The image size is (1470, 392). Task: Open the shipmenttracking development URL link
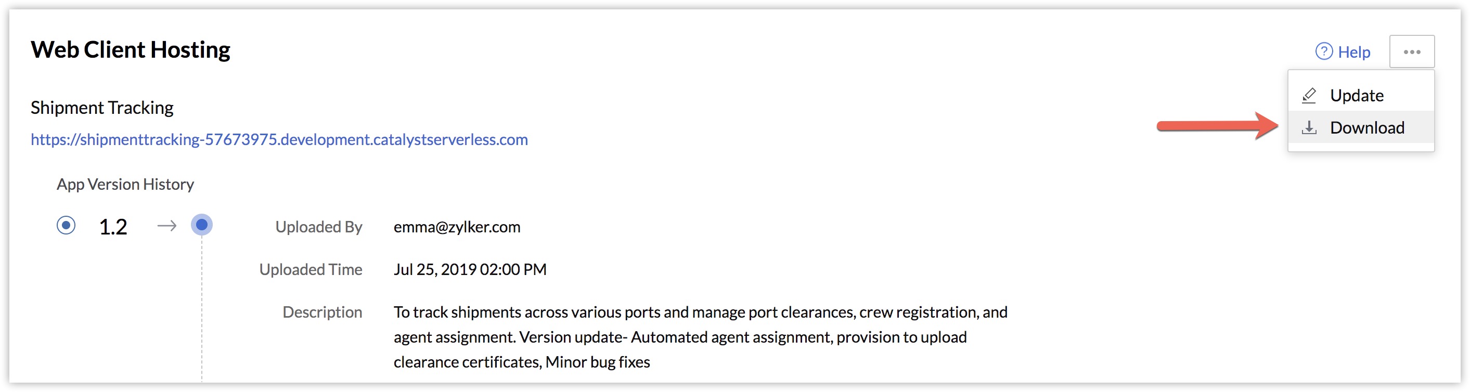[x=279, y=139]
